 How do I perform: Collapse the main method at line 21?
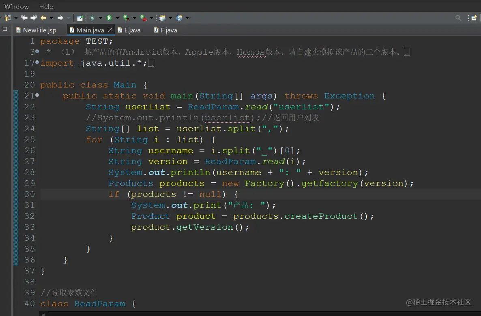pyautogui.click(x=37, y=95)
